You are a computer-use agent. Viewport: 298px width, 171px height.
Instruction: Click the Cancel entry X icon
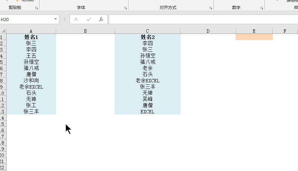point(76,19)
